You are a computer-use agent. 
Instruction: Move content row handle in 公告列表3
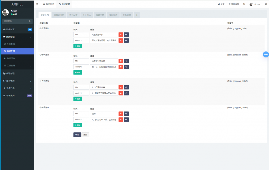[126, 93]
